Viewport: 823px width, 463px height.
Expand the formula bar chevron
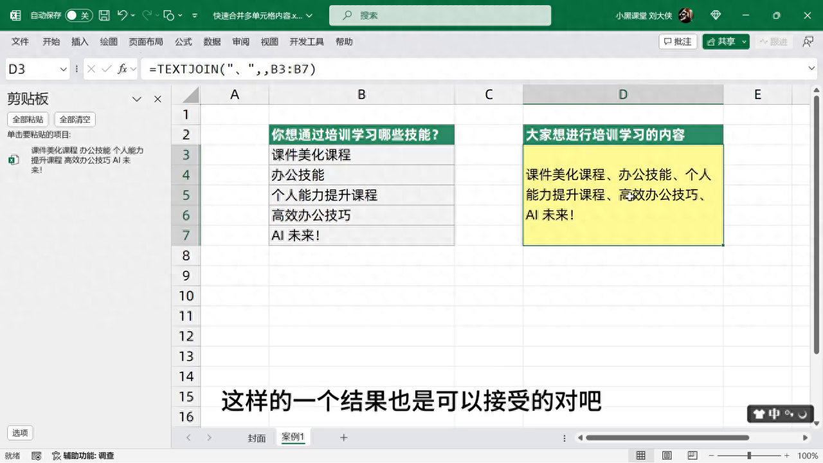(x=812, y=69)
